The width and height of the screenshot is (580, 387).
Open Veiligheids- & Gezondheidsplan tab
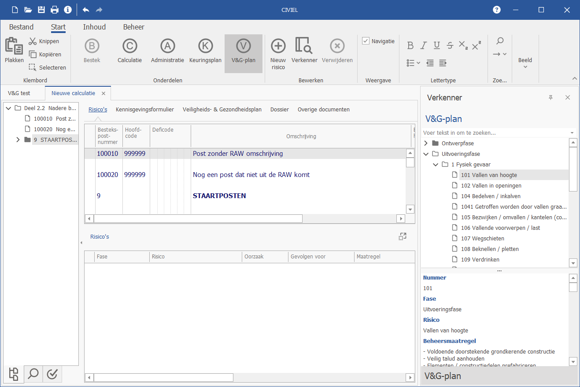point(222,110)
